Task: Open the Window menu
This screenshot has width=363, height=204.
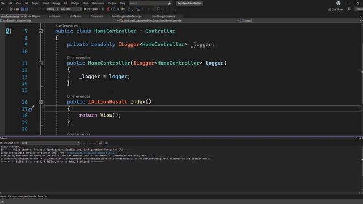Action: click(x=112, y=3)
